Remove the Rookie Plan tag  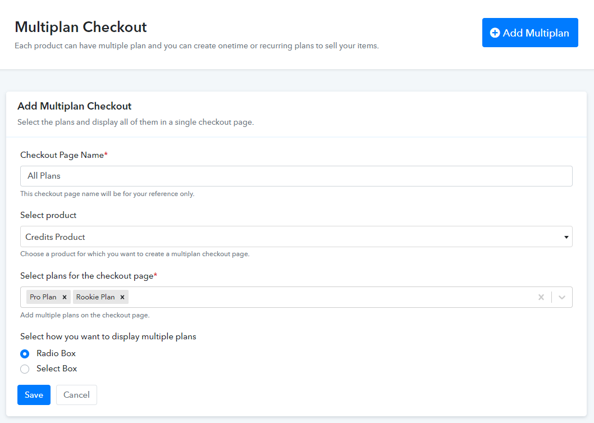(122, 297)
